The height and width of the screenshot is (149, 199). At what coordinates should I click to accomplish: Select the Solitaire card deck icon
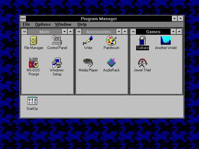point(142,40)
